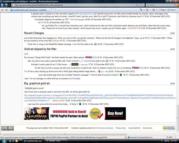This screenshot has height=143, width=179.
Task: Select the GuildWiki staff noticeboard tab
Action: (30, 10)
